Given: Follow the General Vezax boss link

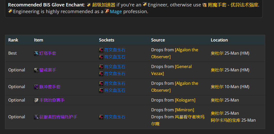Looking at the screenshot, I should pos(183,66).
